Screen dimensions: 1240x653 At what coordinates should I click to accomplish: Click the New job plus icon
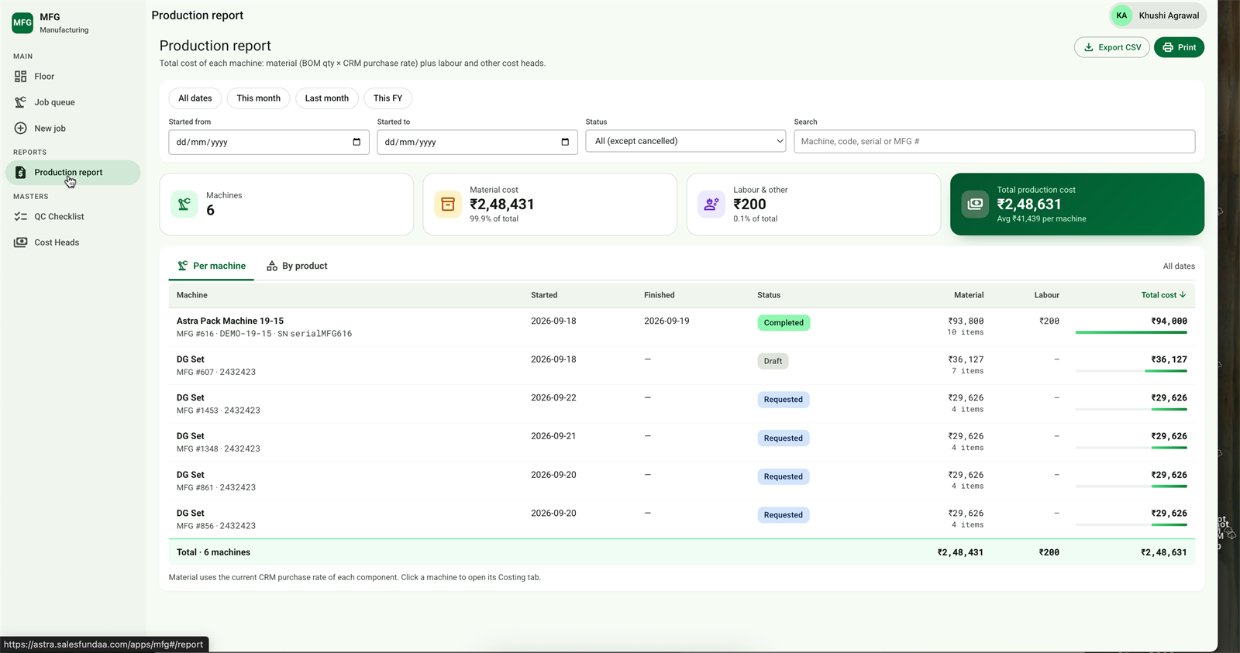(21, 129)
